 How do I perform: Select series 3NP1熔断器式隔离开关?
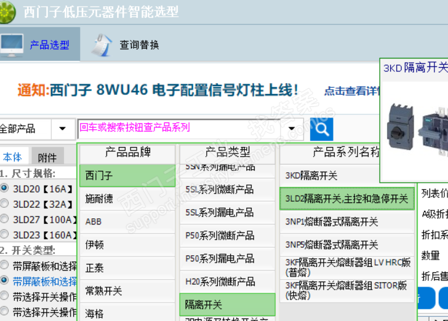tap(347, 222)
